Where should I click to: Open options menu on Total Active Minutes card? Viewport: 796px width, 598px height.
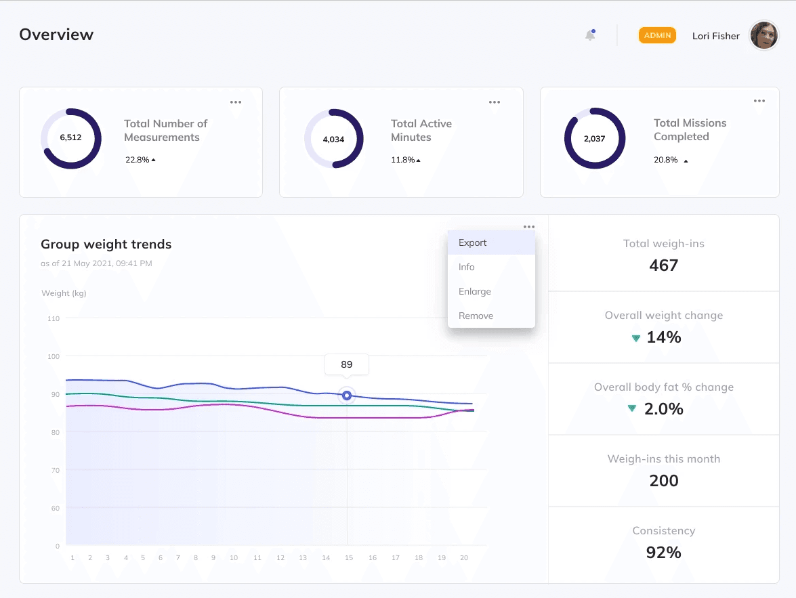click(x=495, y=102)
